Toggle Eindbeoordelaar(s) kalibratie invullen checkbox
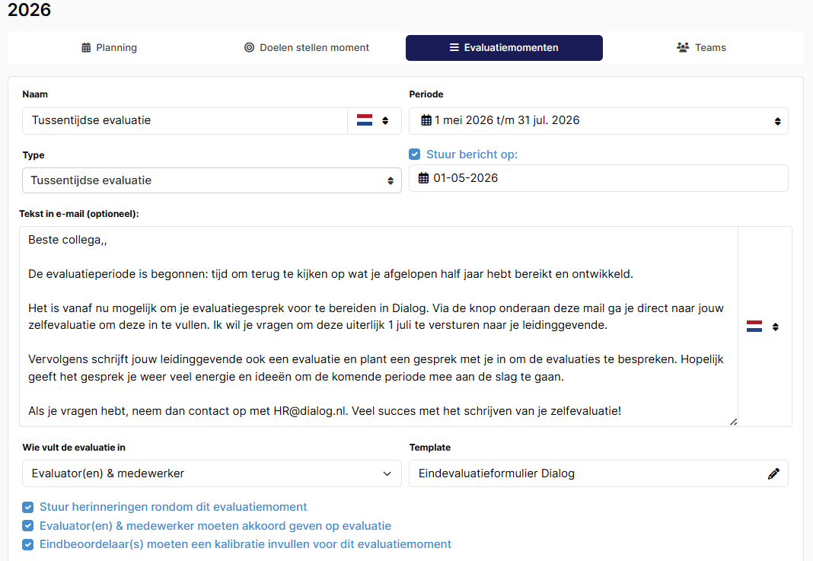The height and width of the screenshot is (561, 813). point(28,544)
